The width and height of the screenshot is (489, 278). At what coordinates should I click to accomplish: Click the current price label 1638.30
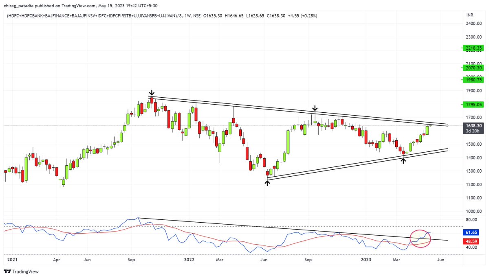pyautogui.click(x=473, y=126)
